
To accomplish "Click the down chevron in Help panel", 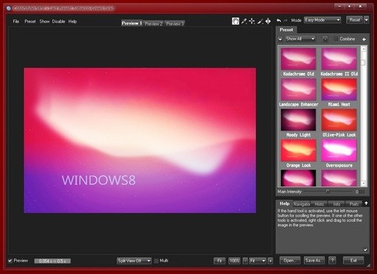I will pos(365,250).
